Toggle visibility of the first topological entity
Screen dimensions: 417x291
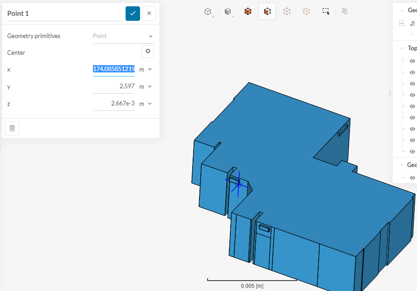click(412, 61)
